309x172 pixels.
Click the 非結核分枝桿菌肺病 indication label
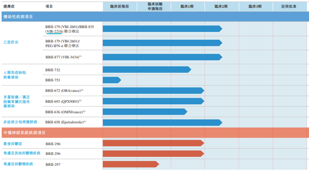20,122
